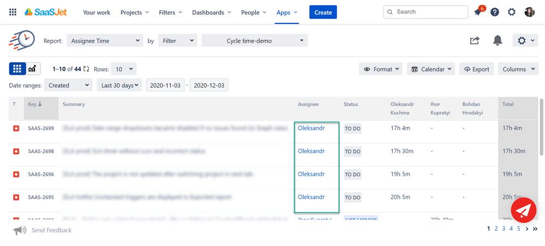
Task: Open the Format dropdown
Action: click(x=381, y=69)
